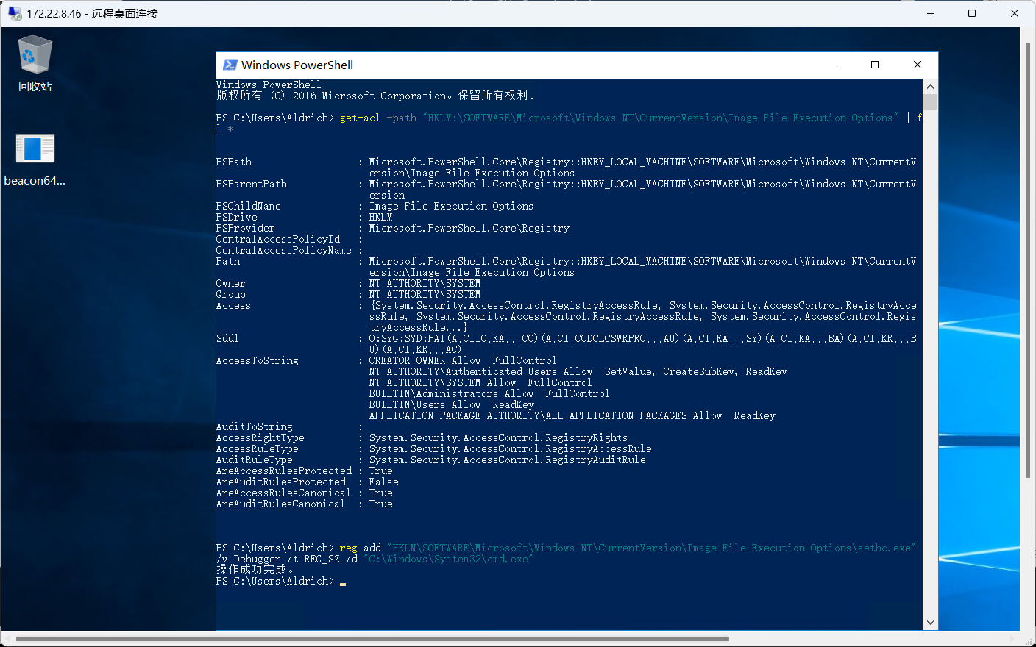Click the 'Sddl' property label
Image resolution: width=1036 pixels, height=647 pixels.
[x=228, y=338]
